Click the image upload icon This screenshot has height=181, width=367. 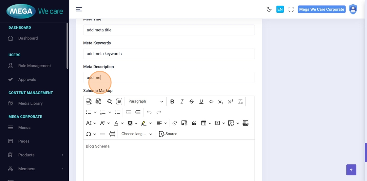click(x=184, y=123)
